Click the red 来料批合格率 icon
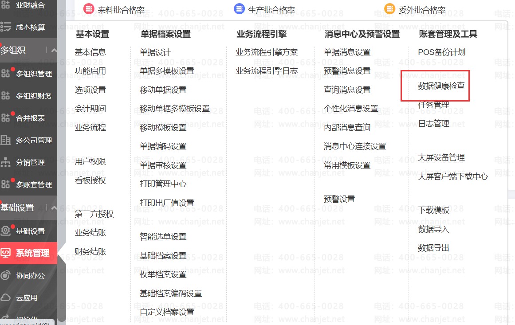Viewport: 515px width, 325px height. tap(88, 9)
